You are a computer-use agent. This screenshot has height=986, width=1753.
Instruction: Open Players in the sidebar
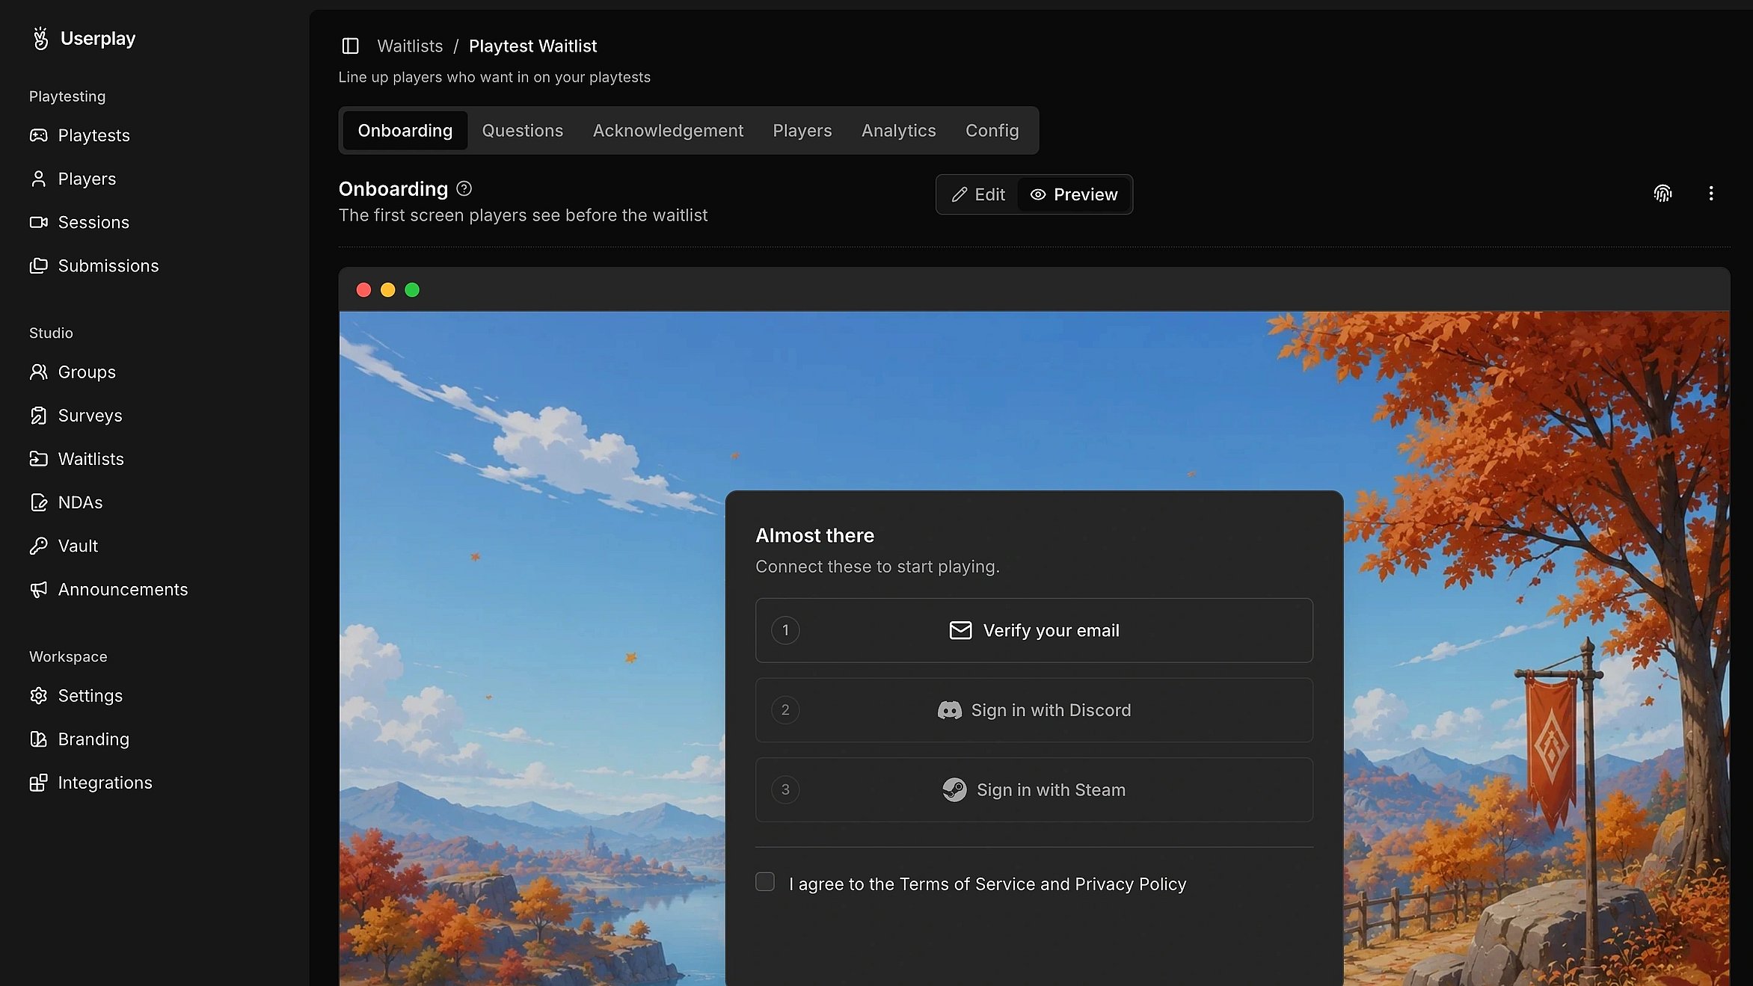point(73,179)
